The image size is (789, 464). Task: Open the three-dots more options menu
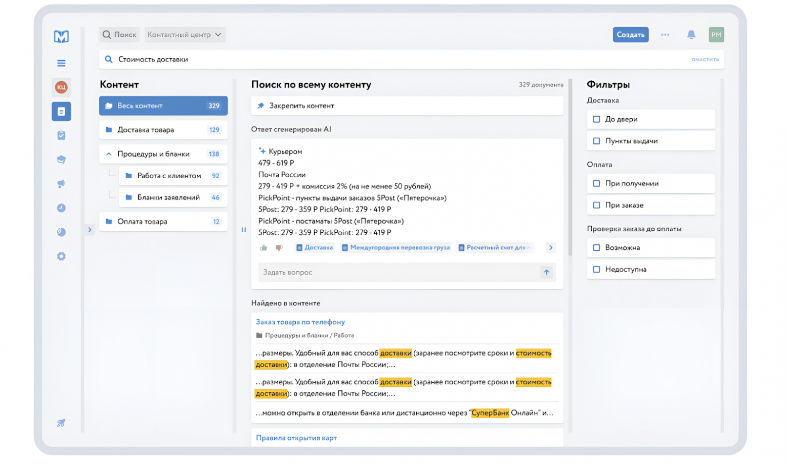point(665,35)
